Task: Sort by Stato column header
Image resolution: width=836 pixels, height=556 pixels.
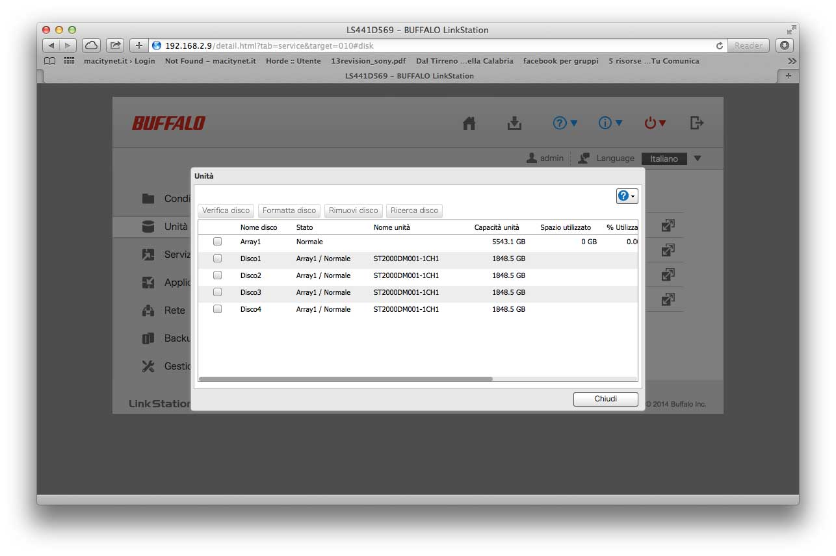Action: click(x=305, y=227)
